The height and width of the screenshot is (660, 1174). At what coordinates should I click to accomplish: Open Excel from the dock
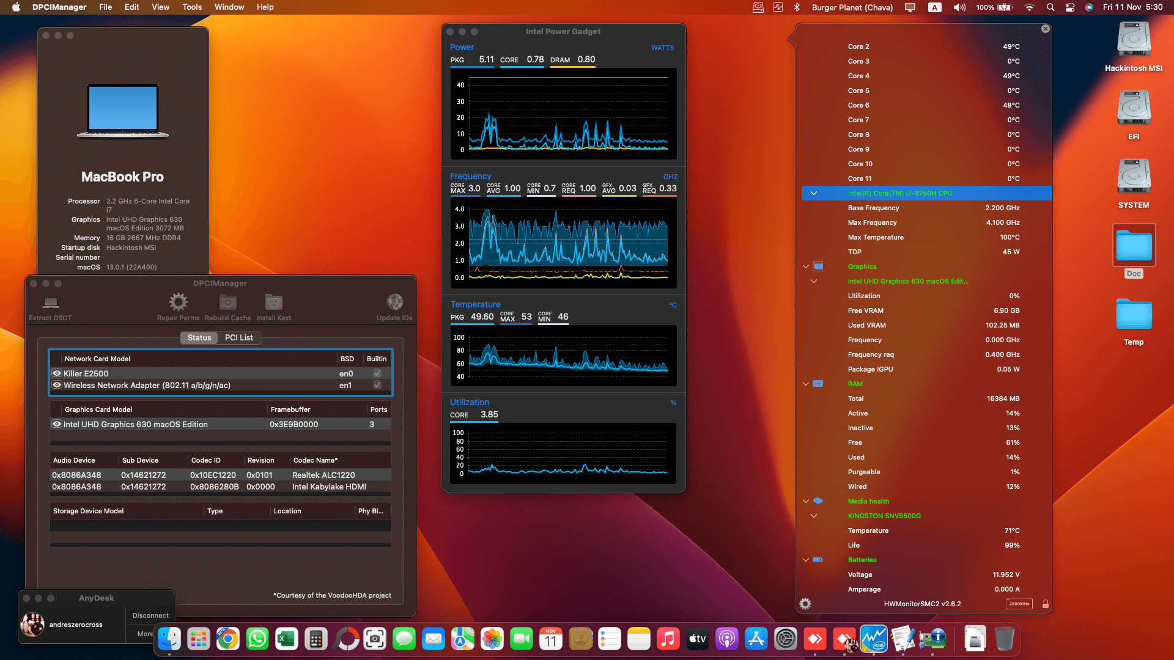click(x=287, y=639)
